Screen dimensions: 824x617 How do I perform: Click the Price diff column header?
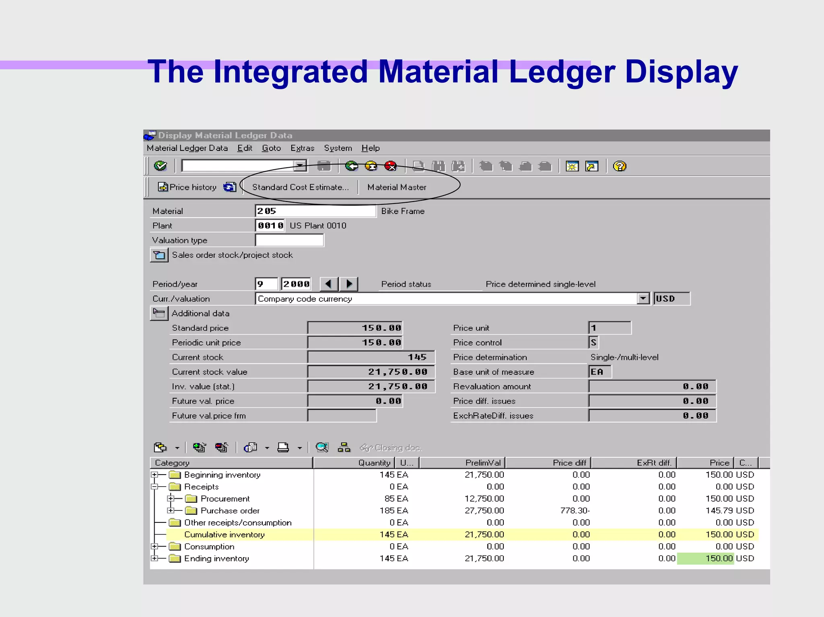[x=548, y=463]
